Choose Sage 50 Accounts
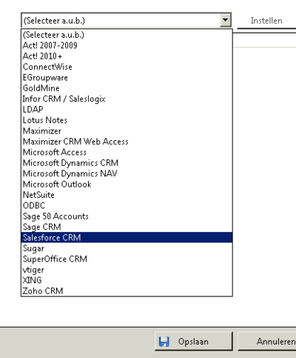 (x=127, y=216)
